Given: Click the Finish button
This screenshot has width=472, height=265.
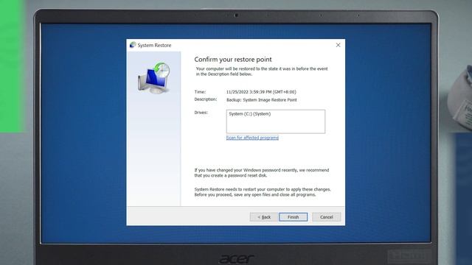Looking at the screenshot, I should pyautogui.click(x=294, y=217).
